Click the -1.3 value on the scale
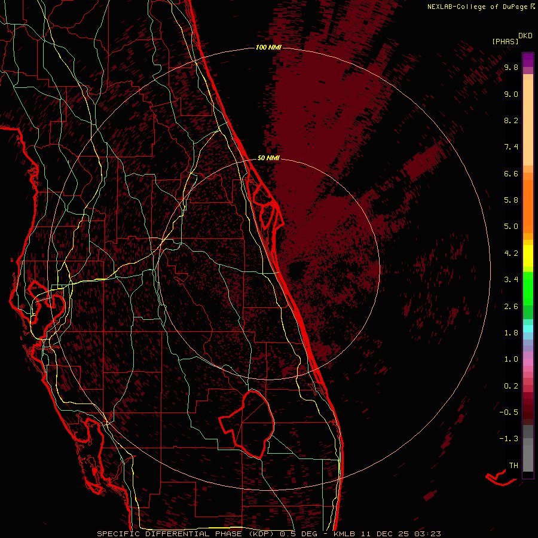Viewport: 538px width, 538px height. (509, 439)
